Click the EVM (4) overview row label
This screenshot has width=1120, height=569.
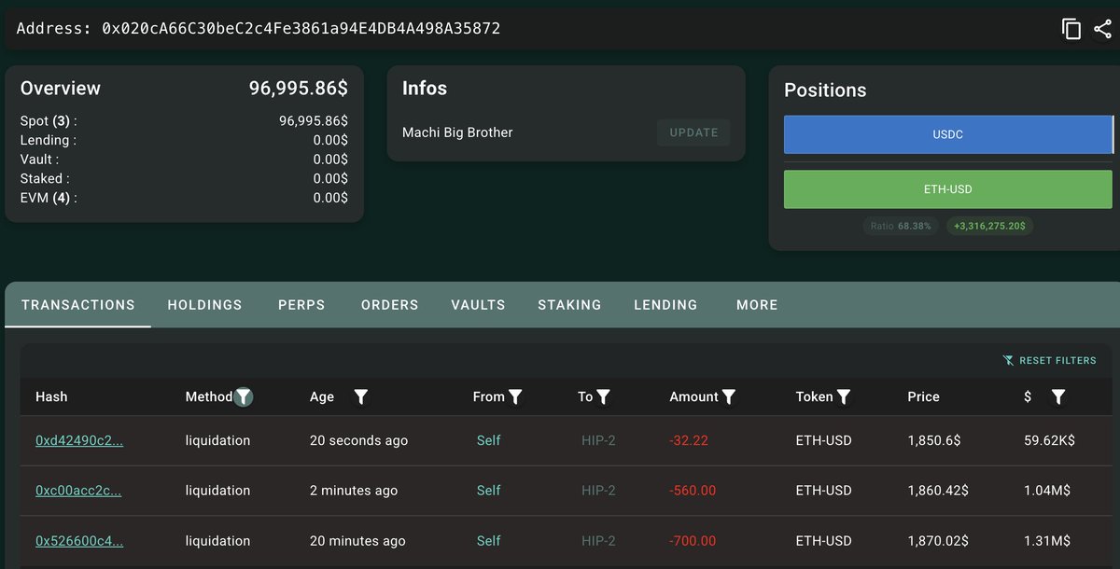pos(49,198)
